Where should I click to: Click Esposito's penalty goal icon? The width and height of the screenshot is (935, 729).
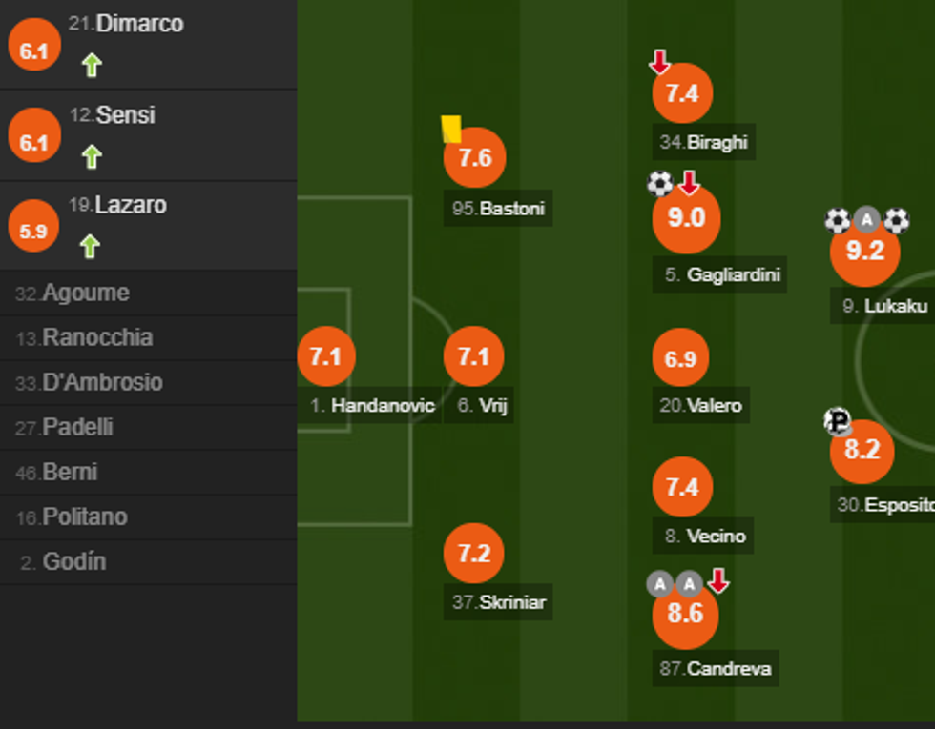tap(837, 421)
